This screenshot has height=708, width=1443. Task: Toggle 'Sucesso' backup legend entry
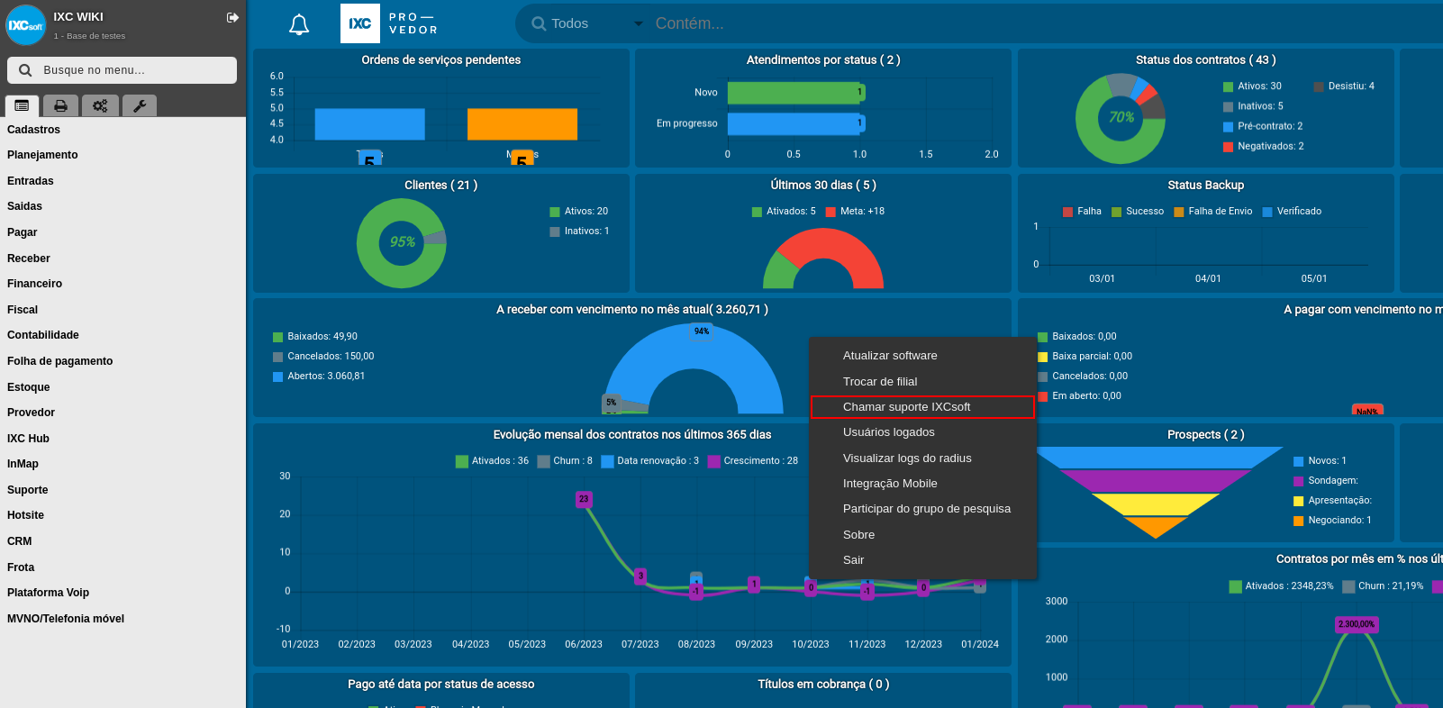[x=1138, y=212]
